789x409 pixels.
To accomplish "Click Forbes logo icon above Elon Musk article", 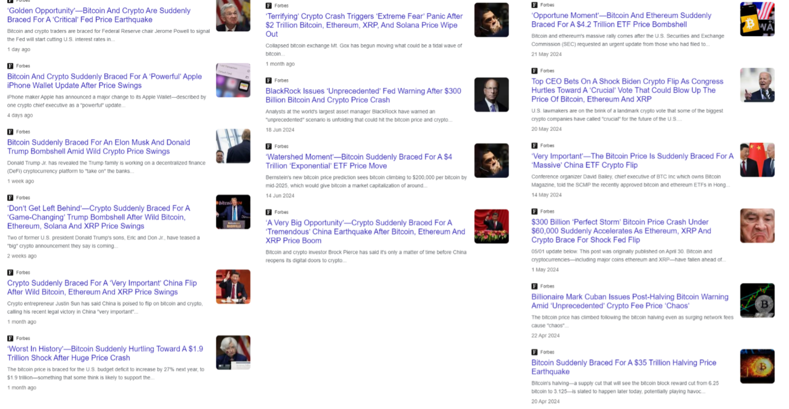I will point(10,132).
